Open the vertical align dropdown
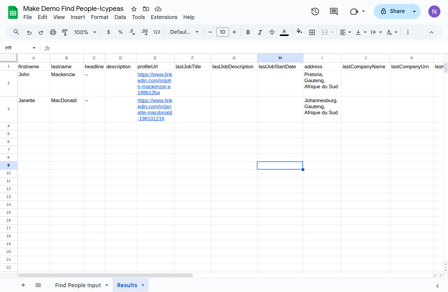 coord(361,32)
